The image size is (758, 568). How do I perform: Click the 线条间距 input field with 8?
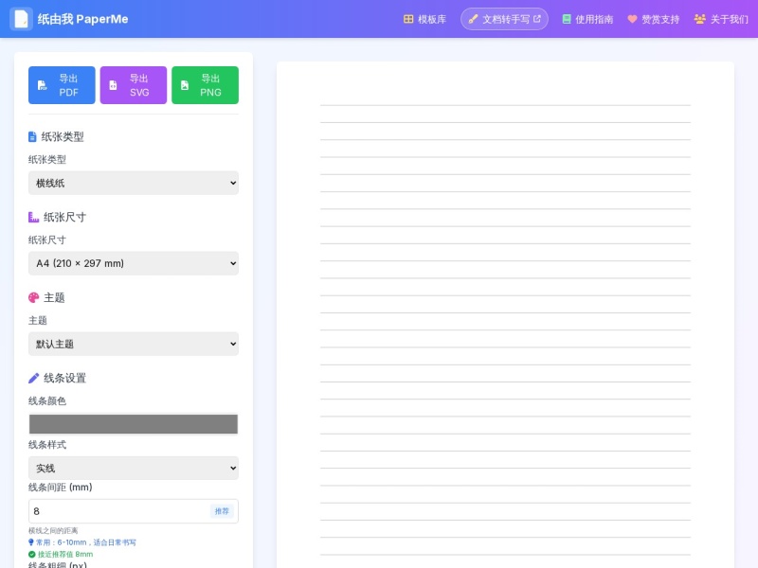pyautogui.click(x=134, y=511)
